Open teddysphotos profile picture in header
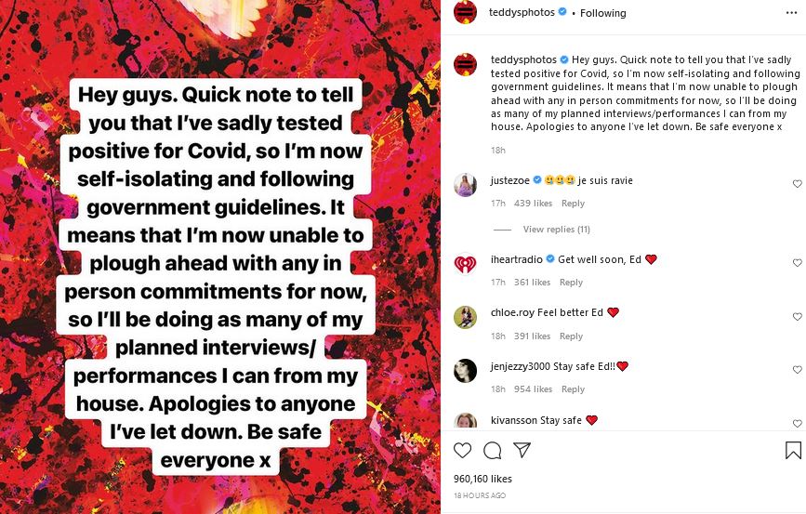This screenshot has width=806, height=514. [x=465, y=13]
